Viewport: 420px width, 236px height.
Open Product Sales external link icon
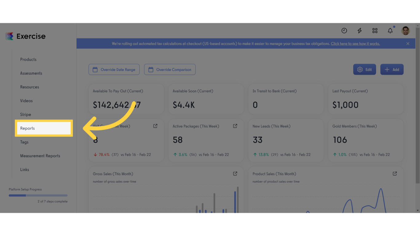395,174
